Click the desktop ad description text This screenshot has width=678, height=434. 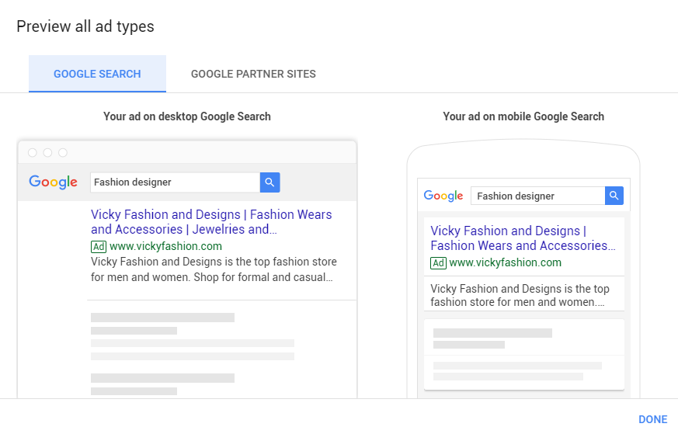(214, 269)
